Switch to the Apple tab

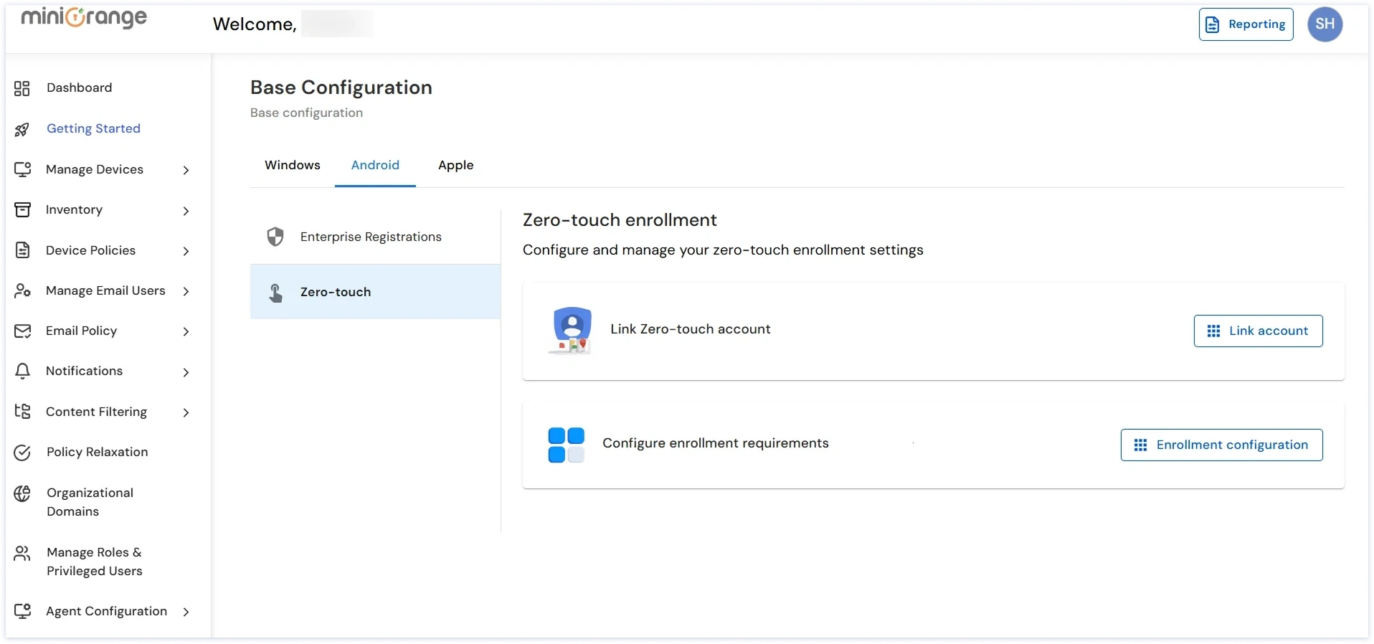click(x=455, y=166)
